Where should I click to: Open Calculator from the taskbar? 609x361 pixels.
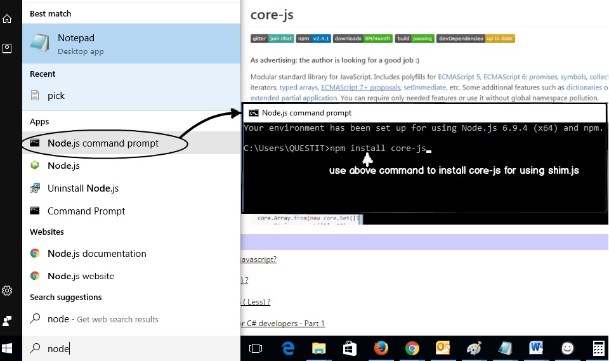[598, 348]
